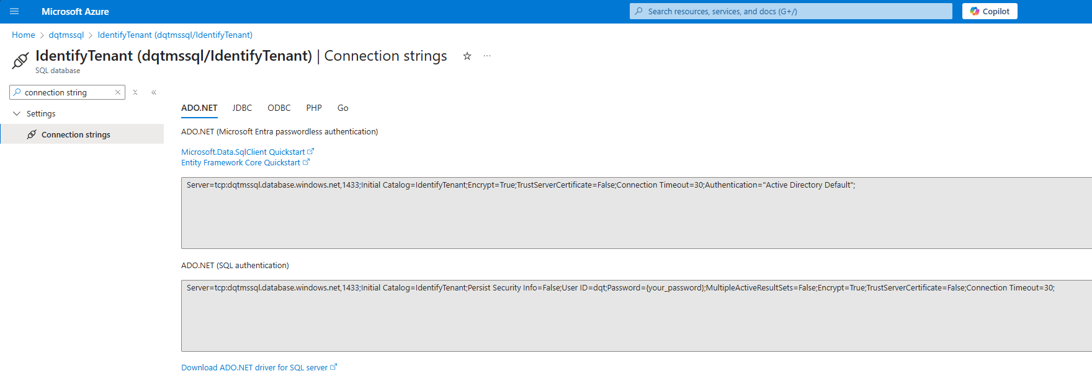1092x379 pixels.
Task: Click the expand/collapse groups icon beside the search
Action: (135, 92)
